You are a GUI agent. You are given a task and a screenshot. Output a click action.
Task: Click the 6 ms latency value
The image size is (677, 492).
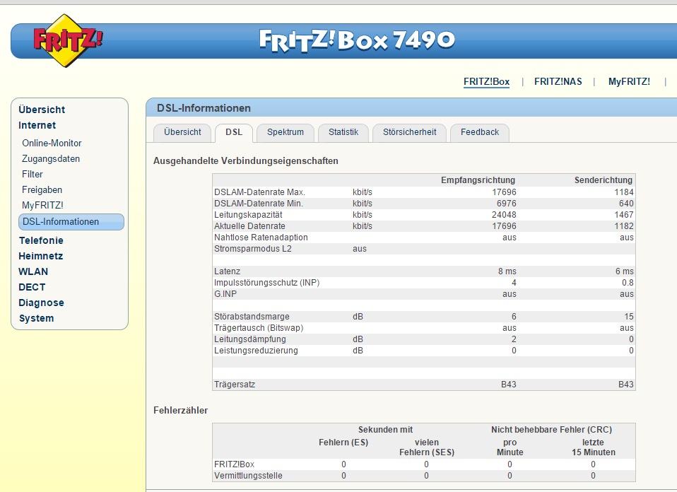[624, 271]
